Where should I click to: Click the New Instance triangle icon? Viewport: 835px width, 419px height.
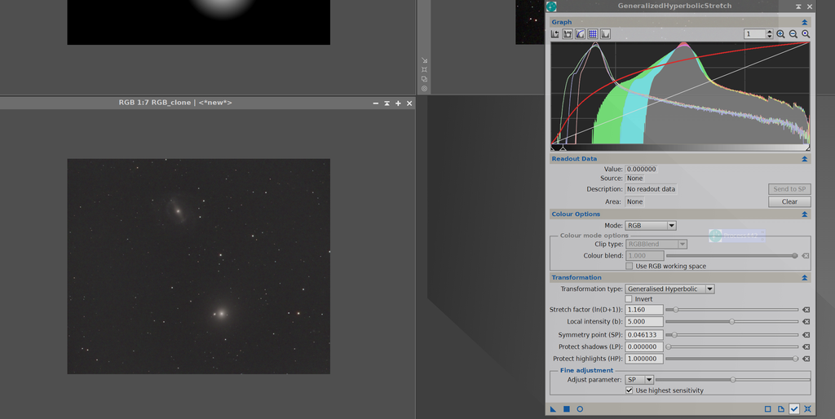point(554,409)
